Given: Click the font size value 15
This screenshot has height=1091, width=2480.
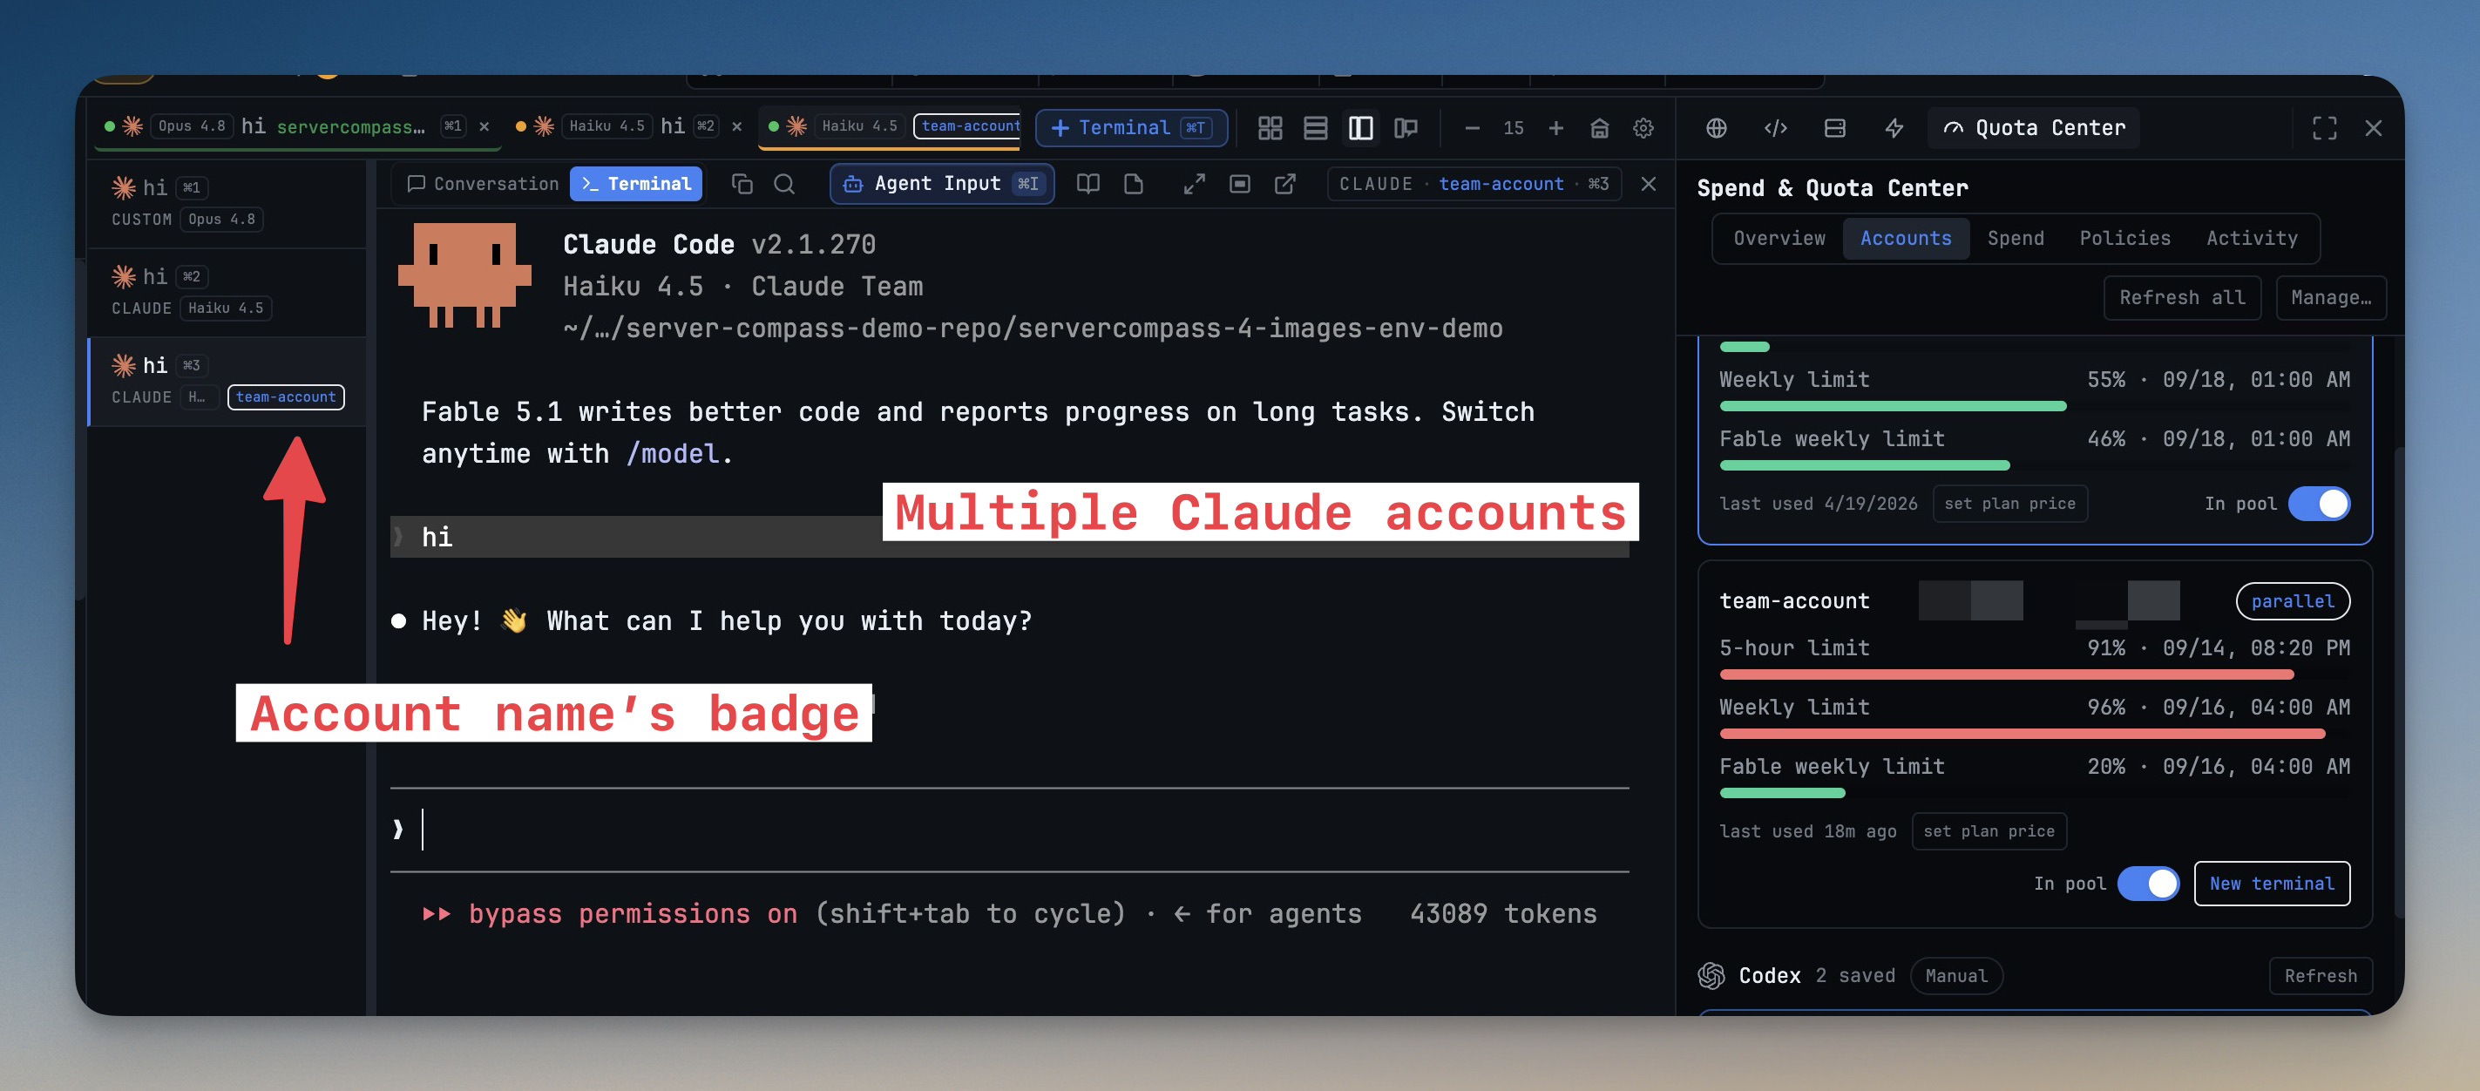Looking at the screenshot, I should point(1514,128).
